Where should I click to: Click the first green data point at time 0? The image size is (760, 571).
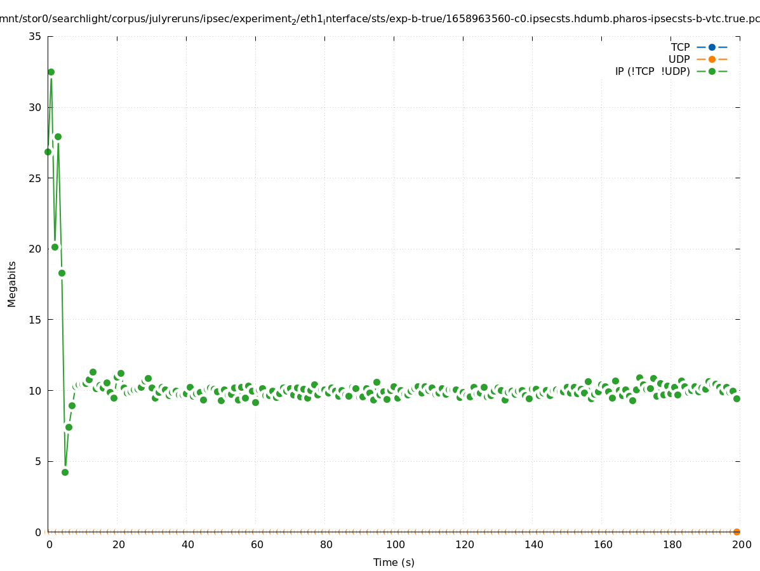[48, 152]
